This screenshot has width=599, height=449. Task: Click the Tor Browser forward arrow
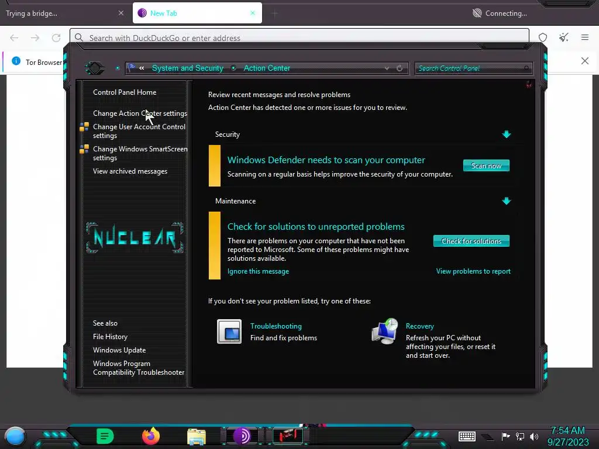pos(35,38)
